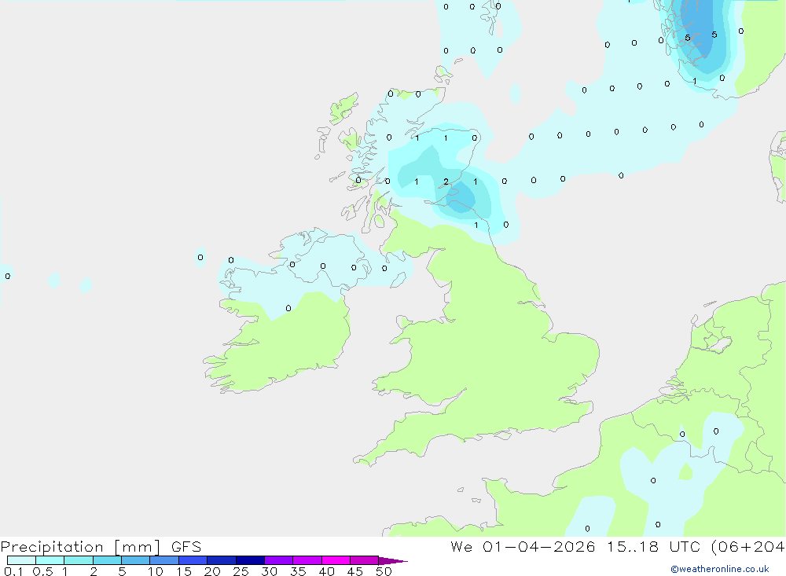786x576 pixels.
Task: Select the 10–15 mm blue legend swatch
Action: [x=164, y=560]
